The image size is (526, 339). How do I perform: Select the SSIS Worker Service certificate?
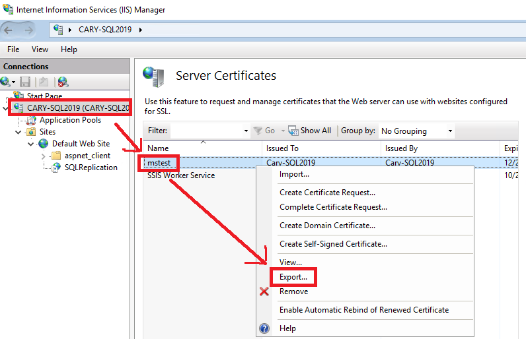[181, 175]
